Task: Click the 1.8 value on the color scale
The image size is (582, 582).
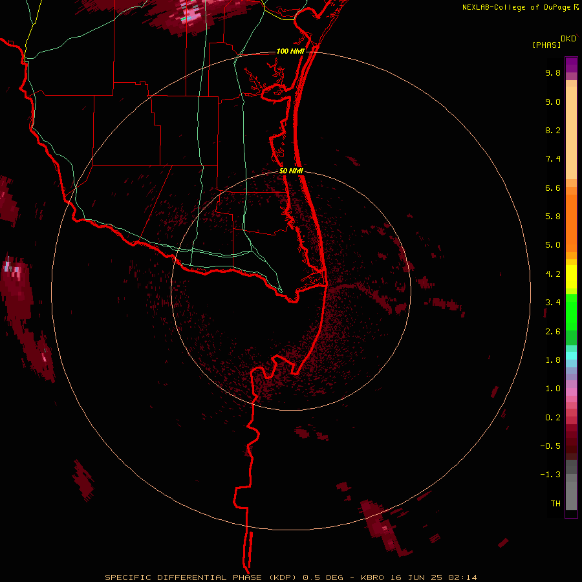Action: pyautogui.click(x=553, y=360)
